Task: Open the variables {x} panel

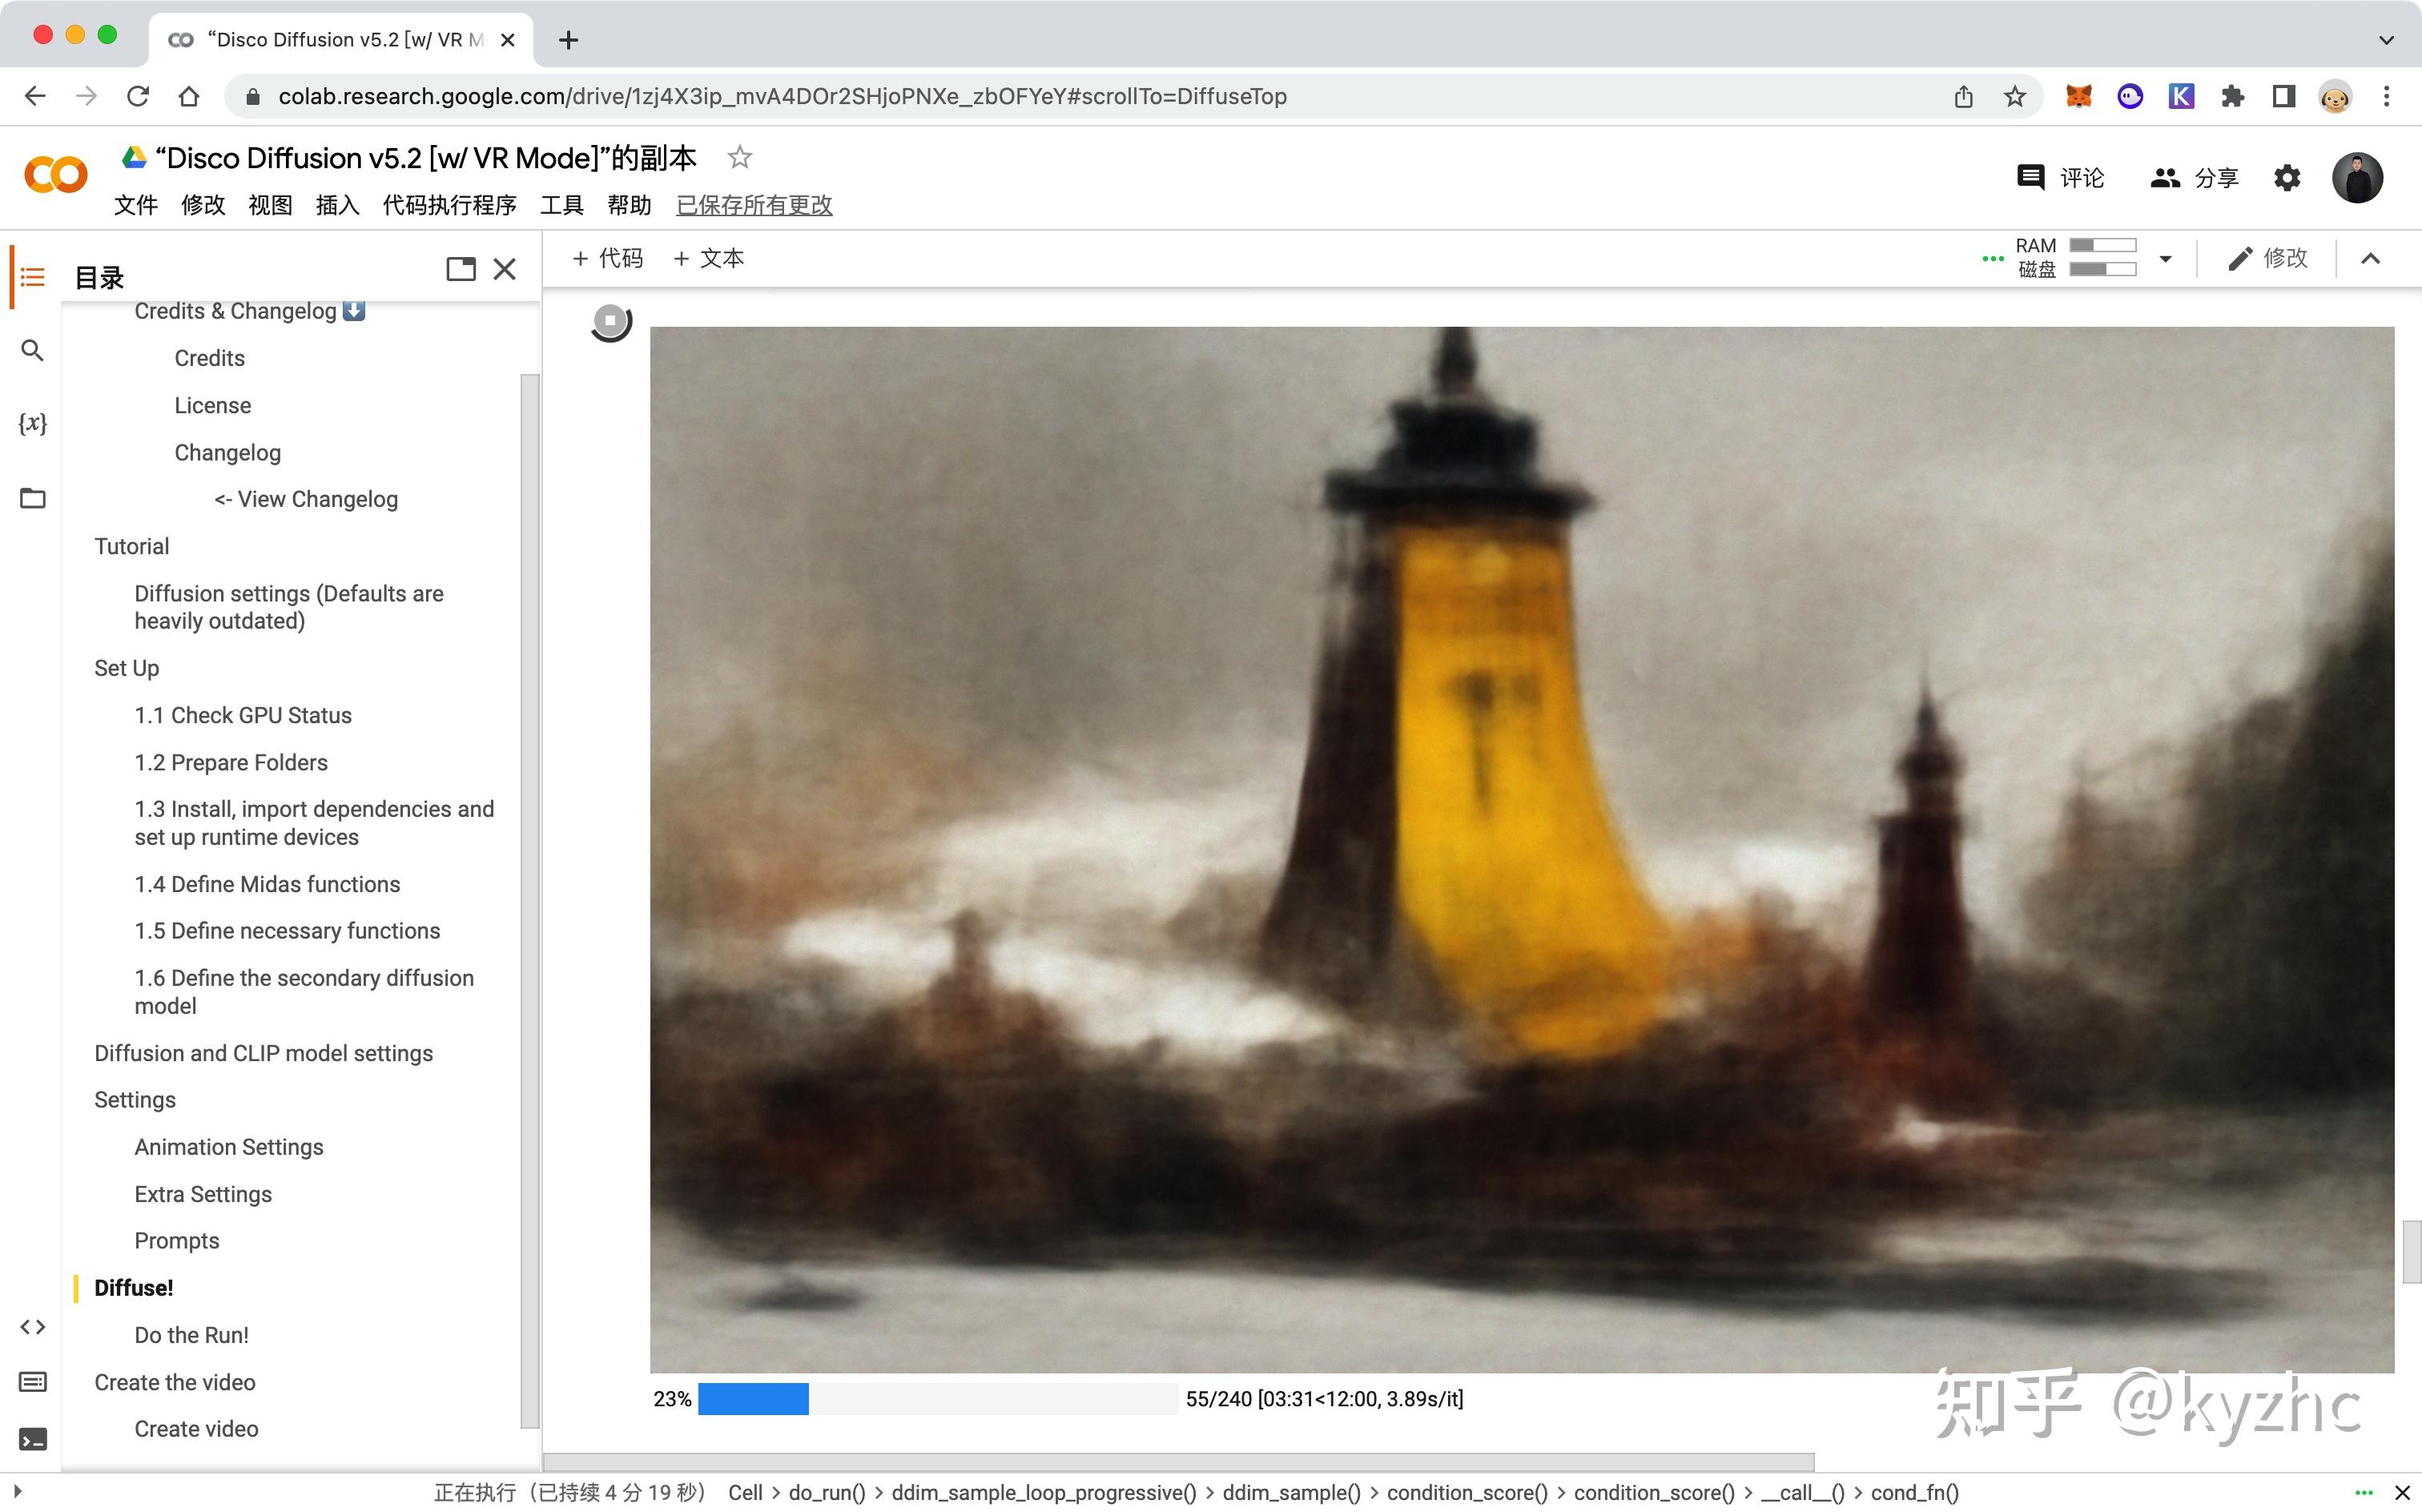Action: (32, 423)
